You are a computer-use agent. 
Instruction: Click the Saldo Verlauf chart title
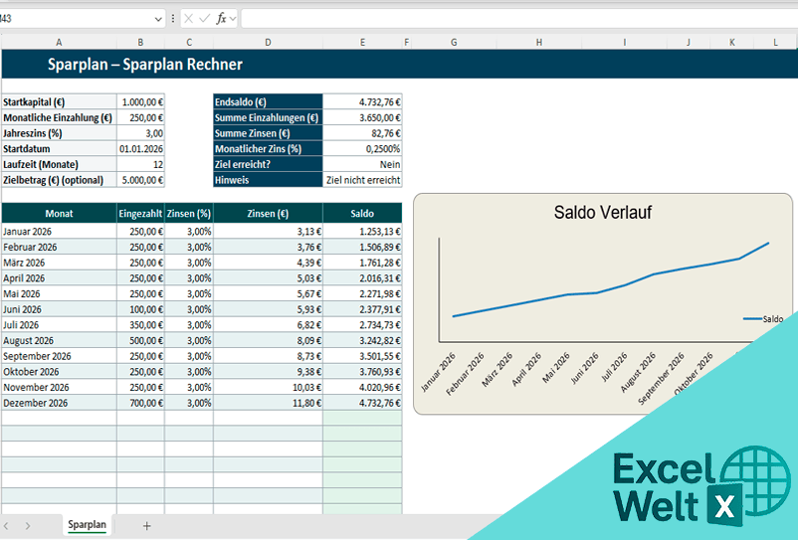(x=603, y=212)
